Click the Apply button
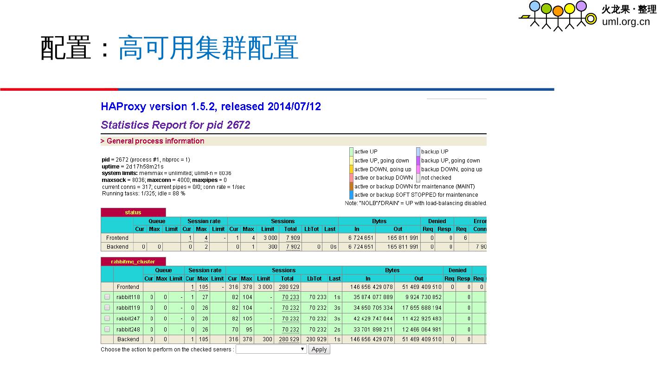The height and width of the screenshot is (375, 668). tap(319, 350)
